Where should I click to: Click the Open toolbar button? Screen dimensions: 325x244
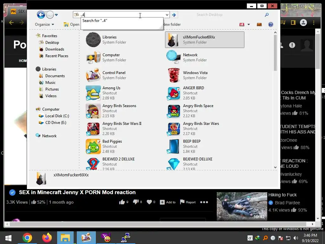(71, 24)
